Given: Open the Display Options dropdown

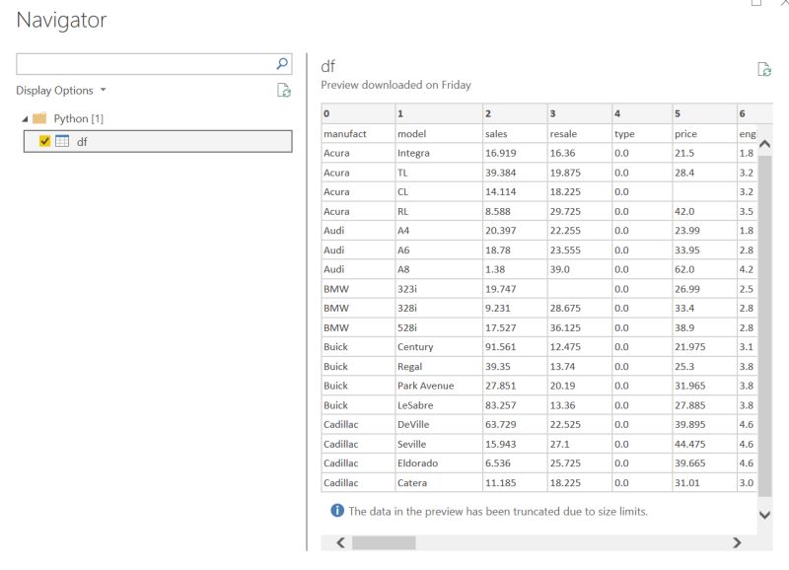Looking at the screenshot, I should (57, 90).
